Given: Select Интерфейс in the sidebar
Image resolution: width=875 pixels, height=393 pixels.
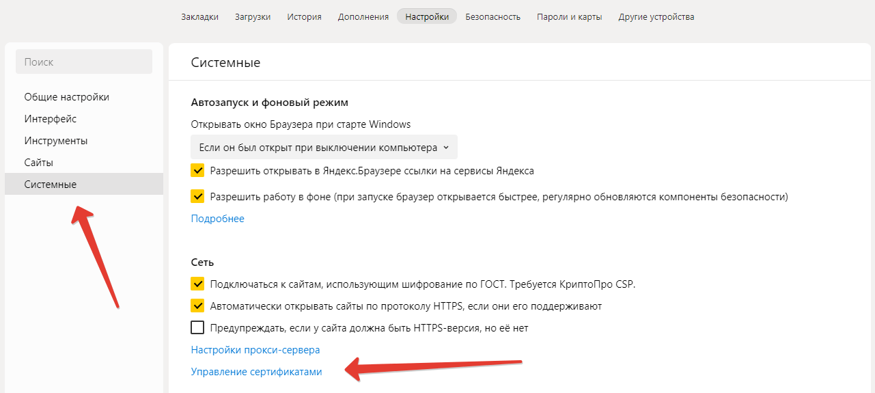Looking at the screenshot, I should (x=51, y=119).
